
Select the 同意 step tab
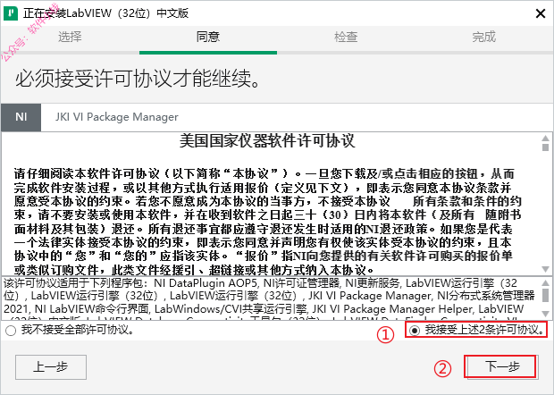[x=208, y=37]
